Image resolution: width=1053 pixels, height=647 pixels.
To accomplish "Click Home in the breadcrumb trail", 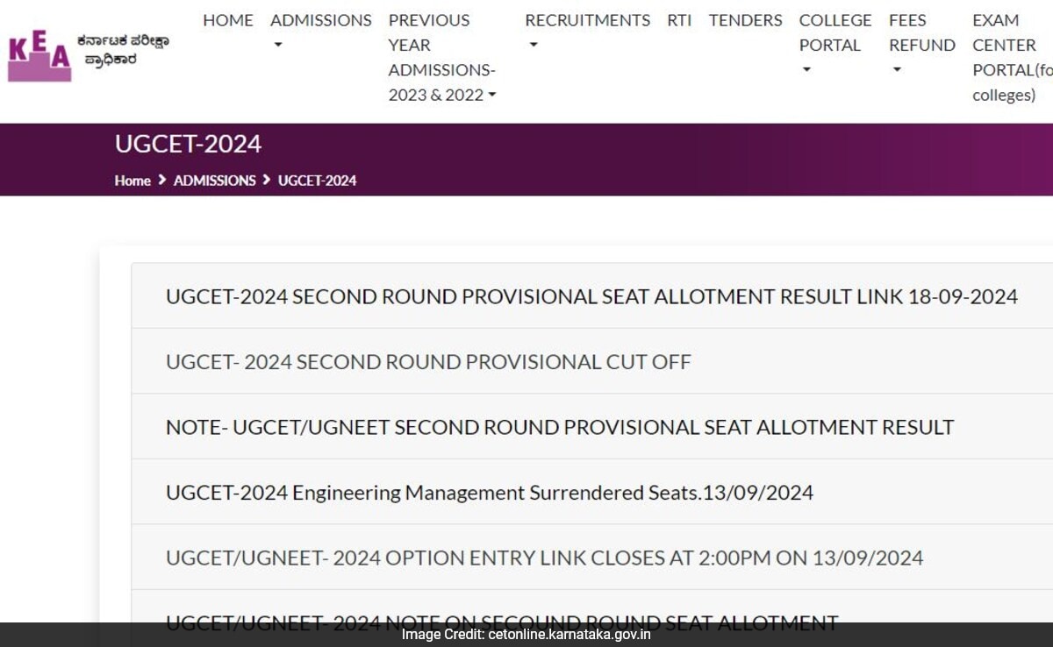I will (133, 181).
